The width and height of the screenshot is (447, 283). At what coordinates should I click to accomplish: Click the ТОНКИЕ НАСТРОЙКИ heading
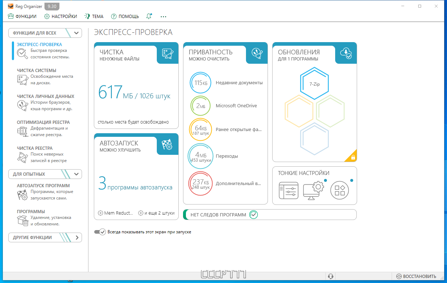tap(304, 173)
